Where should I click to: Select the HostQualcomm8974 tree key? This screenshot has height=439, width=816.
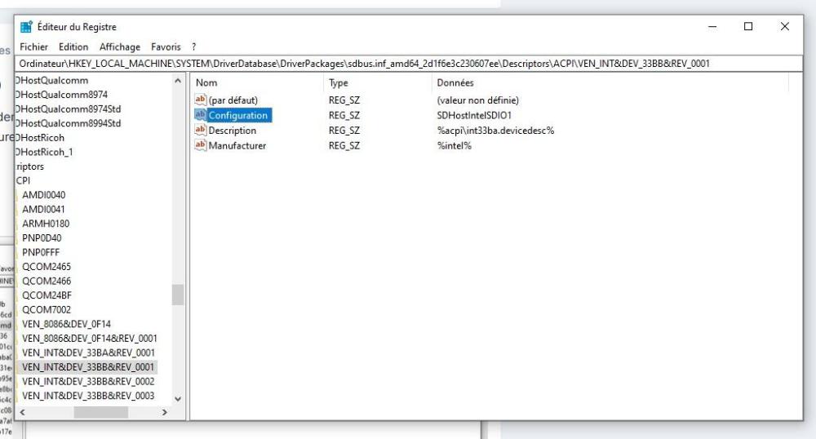(62, 95)
